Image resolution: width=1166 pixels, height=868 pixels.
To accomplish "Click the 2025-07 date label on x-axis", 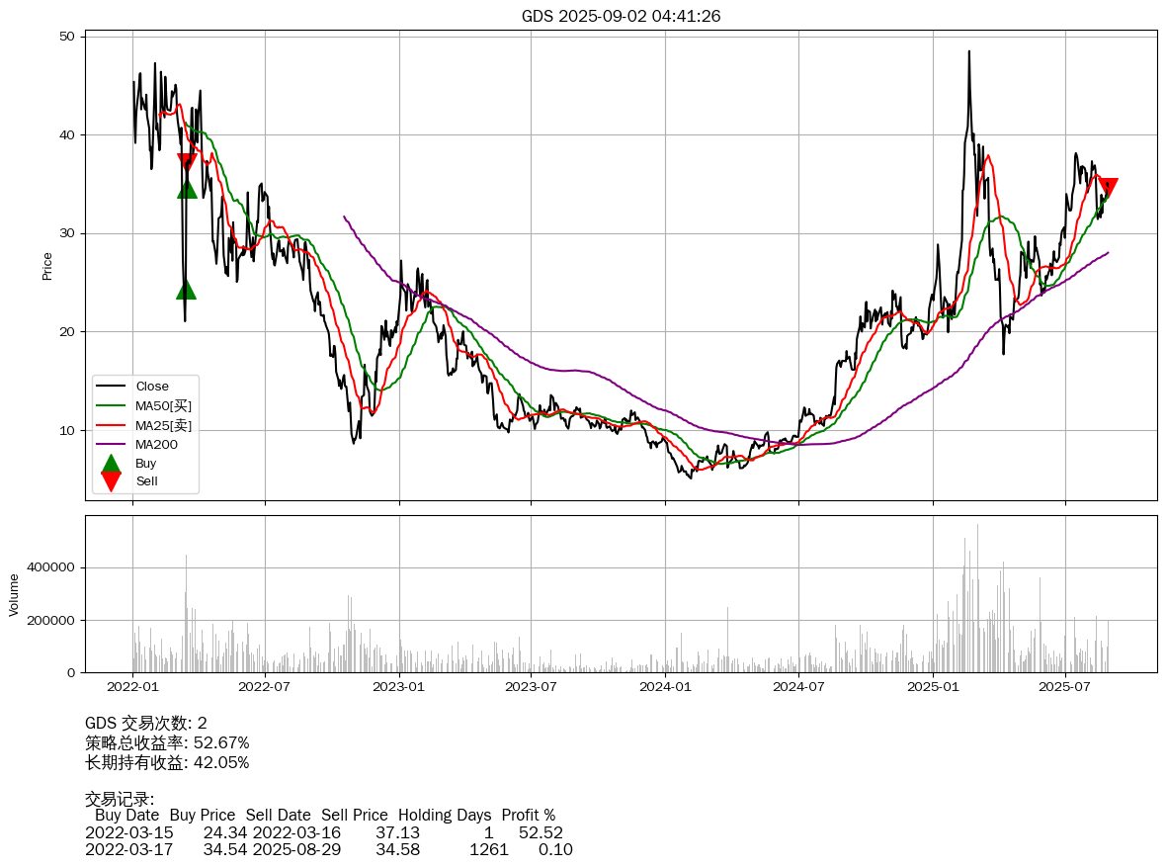I will click(1065, 686).
